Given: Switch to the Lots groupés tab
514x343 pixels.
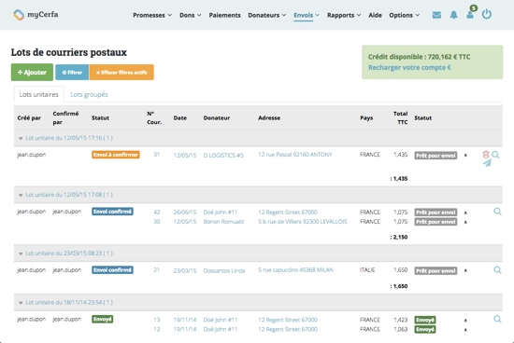Looking at the screenshot, I should pos(89,94).
